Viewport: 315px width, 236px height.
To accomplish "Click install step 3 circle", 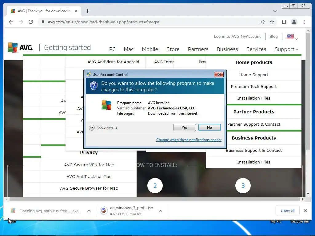I will (x=243, y=186).
